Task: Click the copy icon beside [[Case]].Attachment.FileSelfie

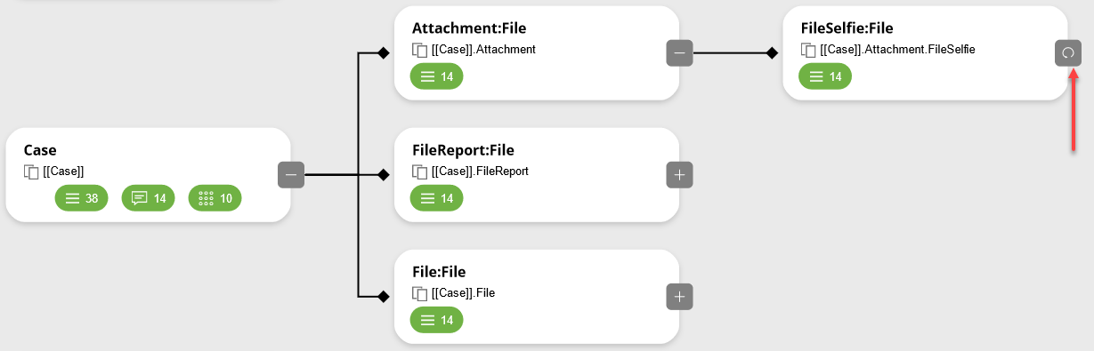Action: point(808,50)
